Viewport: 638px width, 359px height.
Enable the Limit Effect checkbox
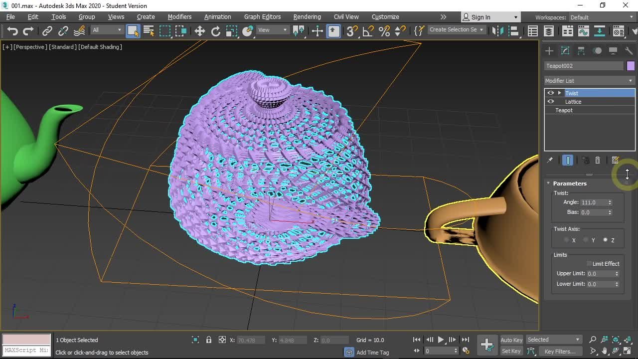click(589, 264)
